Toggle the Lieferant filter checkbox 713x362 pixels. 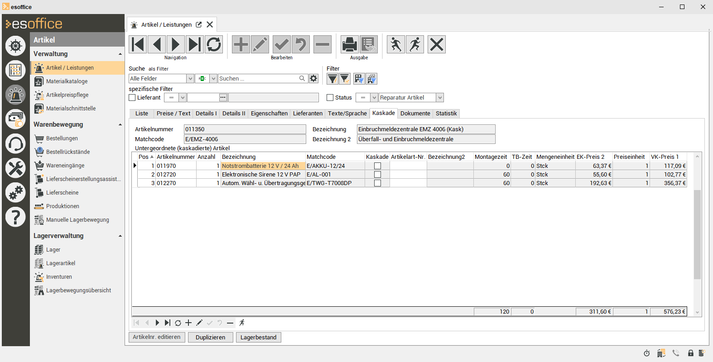(132, 97)
